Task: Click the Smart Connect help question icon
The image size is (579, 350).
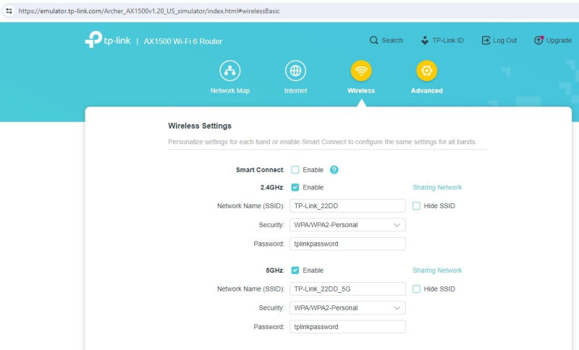Action: point(334,170)
